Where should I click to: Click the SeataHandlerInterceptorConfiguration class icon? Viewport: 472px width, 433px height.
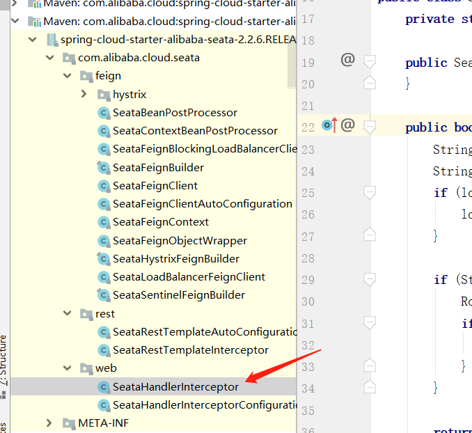point(104,405)
